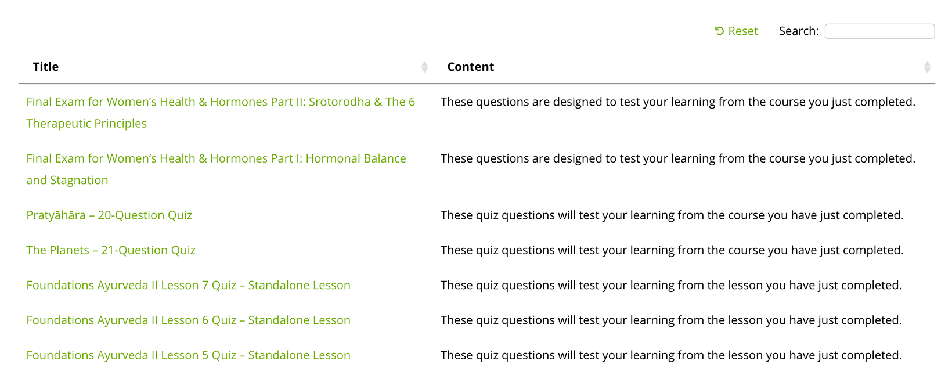
Task: Open Foundations Ayurveda II Lesson 7 Quiz
Action: pos(188,285)
